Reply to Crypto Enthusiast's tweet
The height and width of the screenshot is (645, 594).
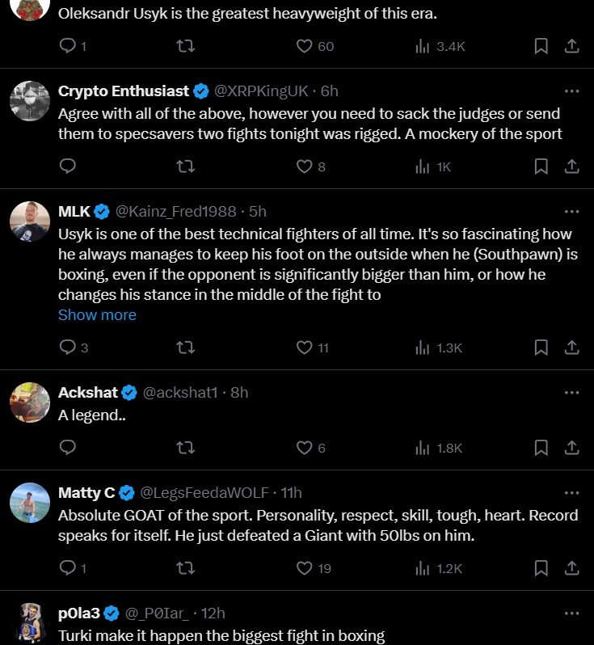68,167
